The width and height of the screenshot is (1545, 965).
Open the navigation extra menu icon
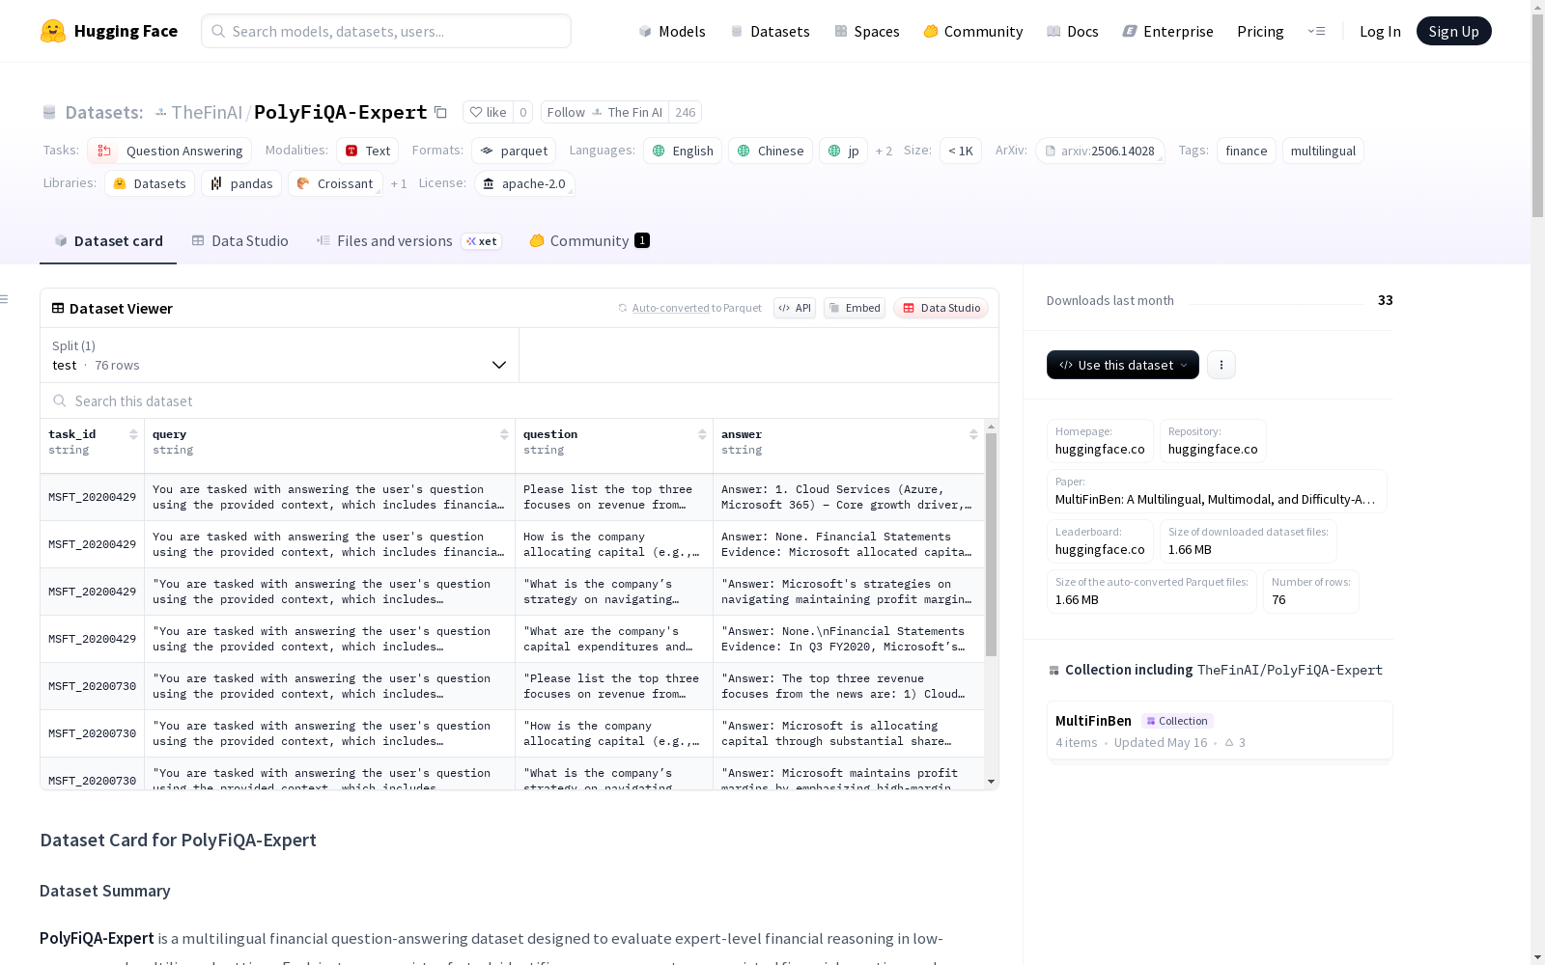point(1316,31)
